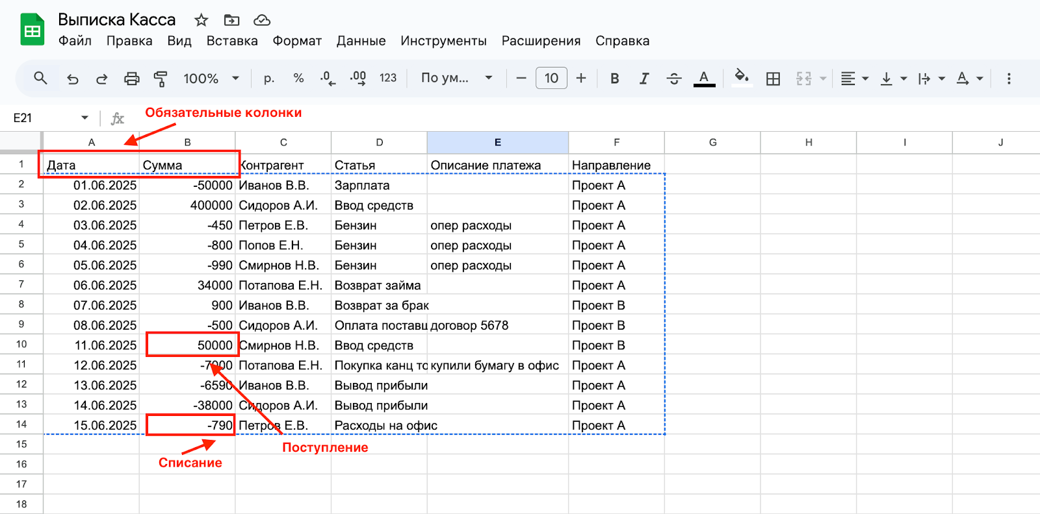This screenshot has width=1040, height=514.
Task: Expand the 100% zoom dropdown
Action: pos(211,79)
